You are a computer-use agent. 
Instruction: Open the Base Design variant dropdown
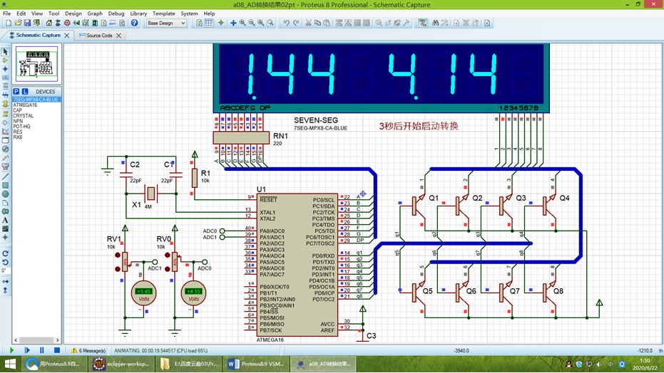pos(166,23)
